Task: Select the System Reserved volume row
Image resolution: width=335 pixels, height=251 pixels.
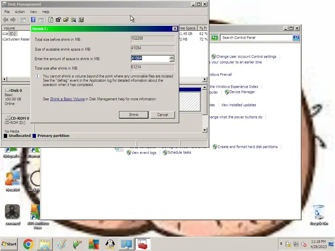Action: 16,39
